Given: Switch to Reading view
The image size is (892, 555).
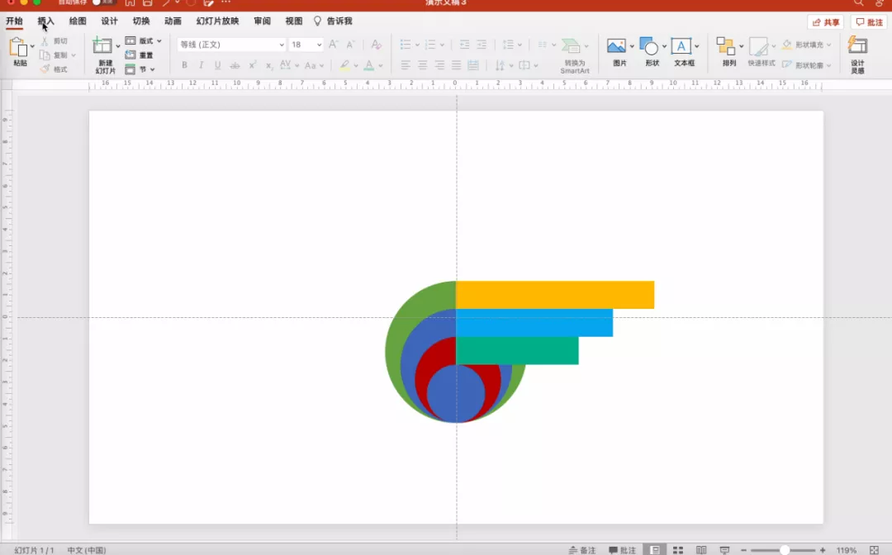Looking at the screenshot, I should [701, 550].
